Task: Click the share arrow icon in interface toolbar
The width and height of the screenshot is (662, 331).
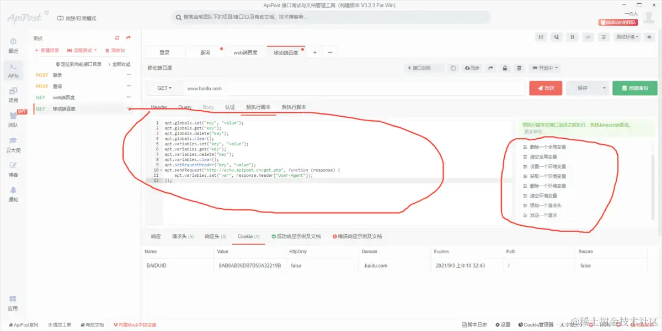Action: click(490, 68)
